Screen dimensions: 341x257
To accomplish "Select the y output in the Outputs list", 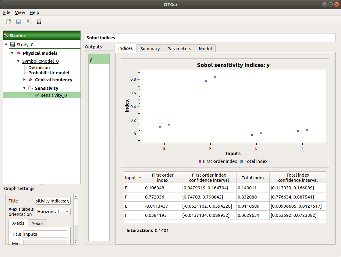I will click(x=98, y=59).
